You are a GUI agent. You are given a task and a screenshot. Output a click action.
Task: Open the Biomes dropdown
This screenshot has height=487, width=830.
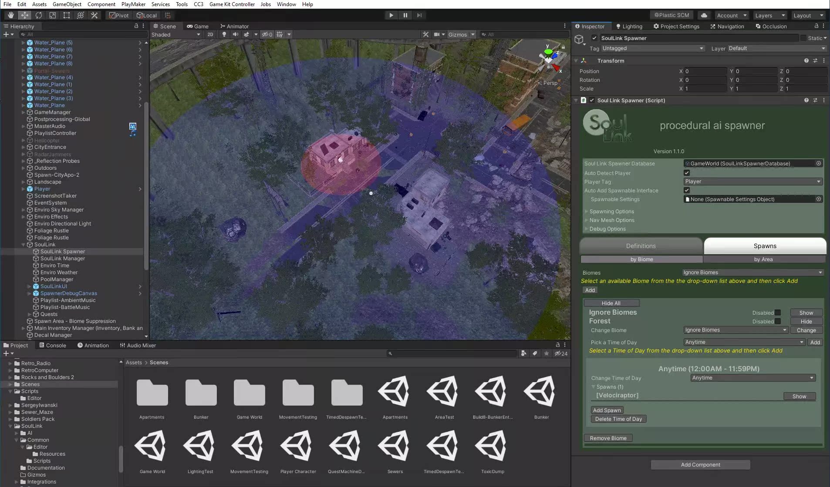coord(752,272)
